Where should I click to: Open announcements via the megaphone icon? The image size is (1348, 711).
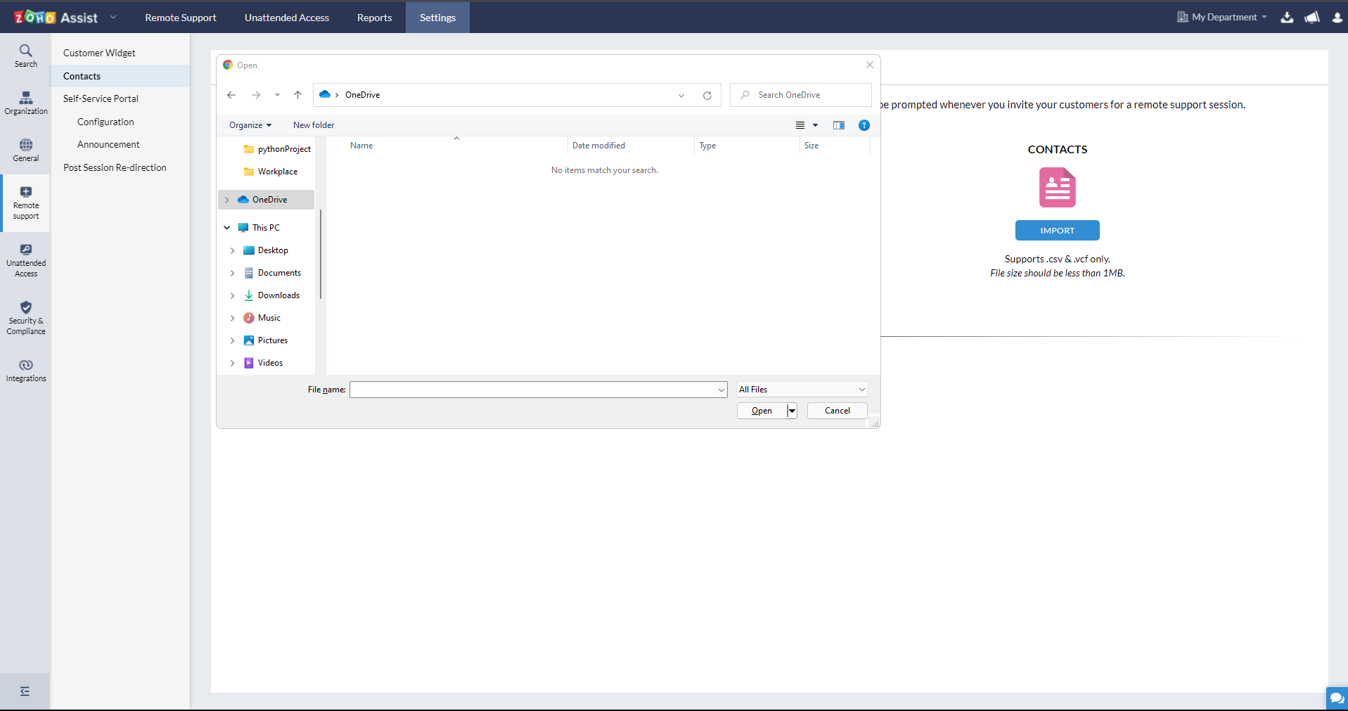pyautogui.click(x=1312, y=18)
